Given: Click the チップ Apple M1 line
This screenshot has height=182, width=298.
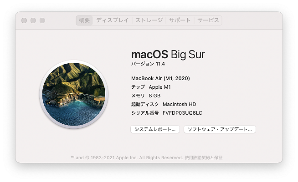Looking at the screenshot, I should coord(150,87).
